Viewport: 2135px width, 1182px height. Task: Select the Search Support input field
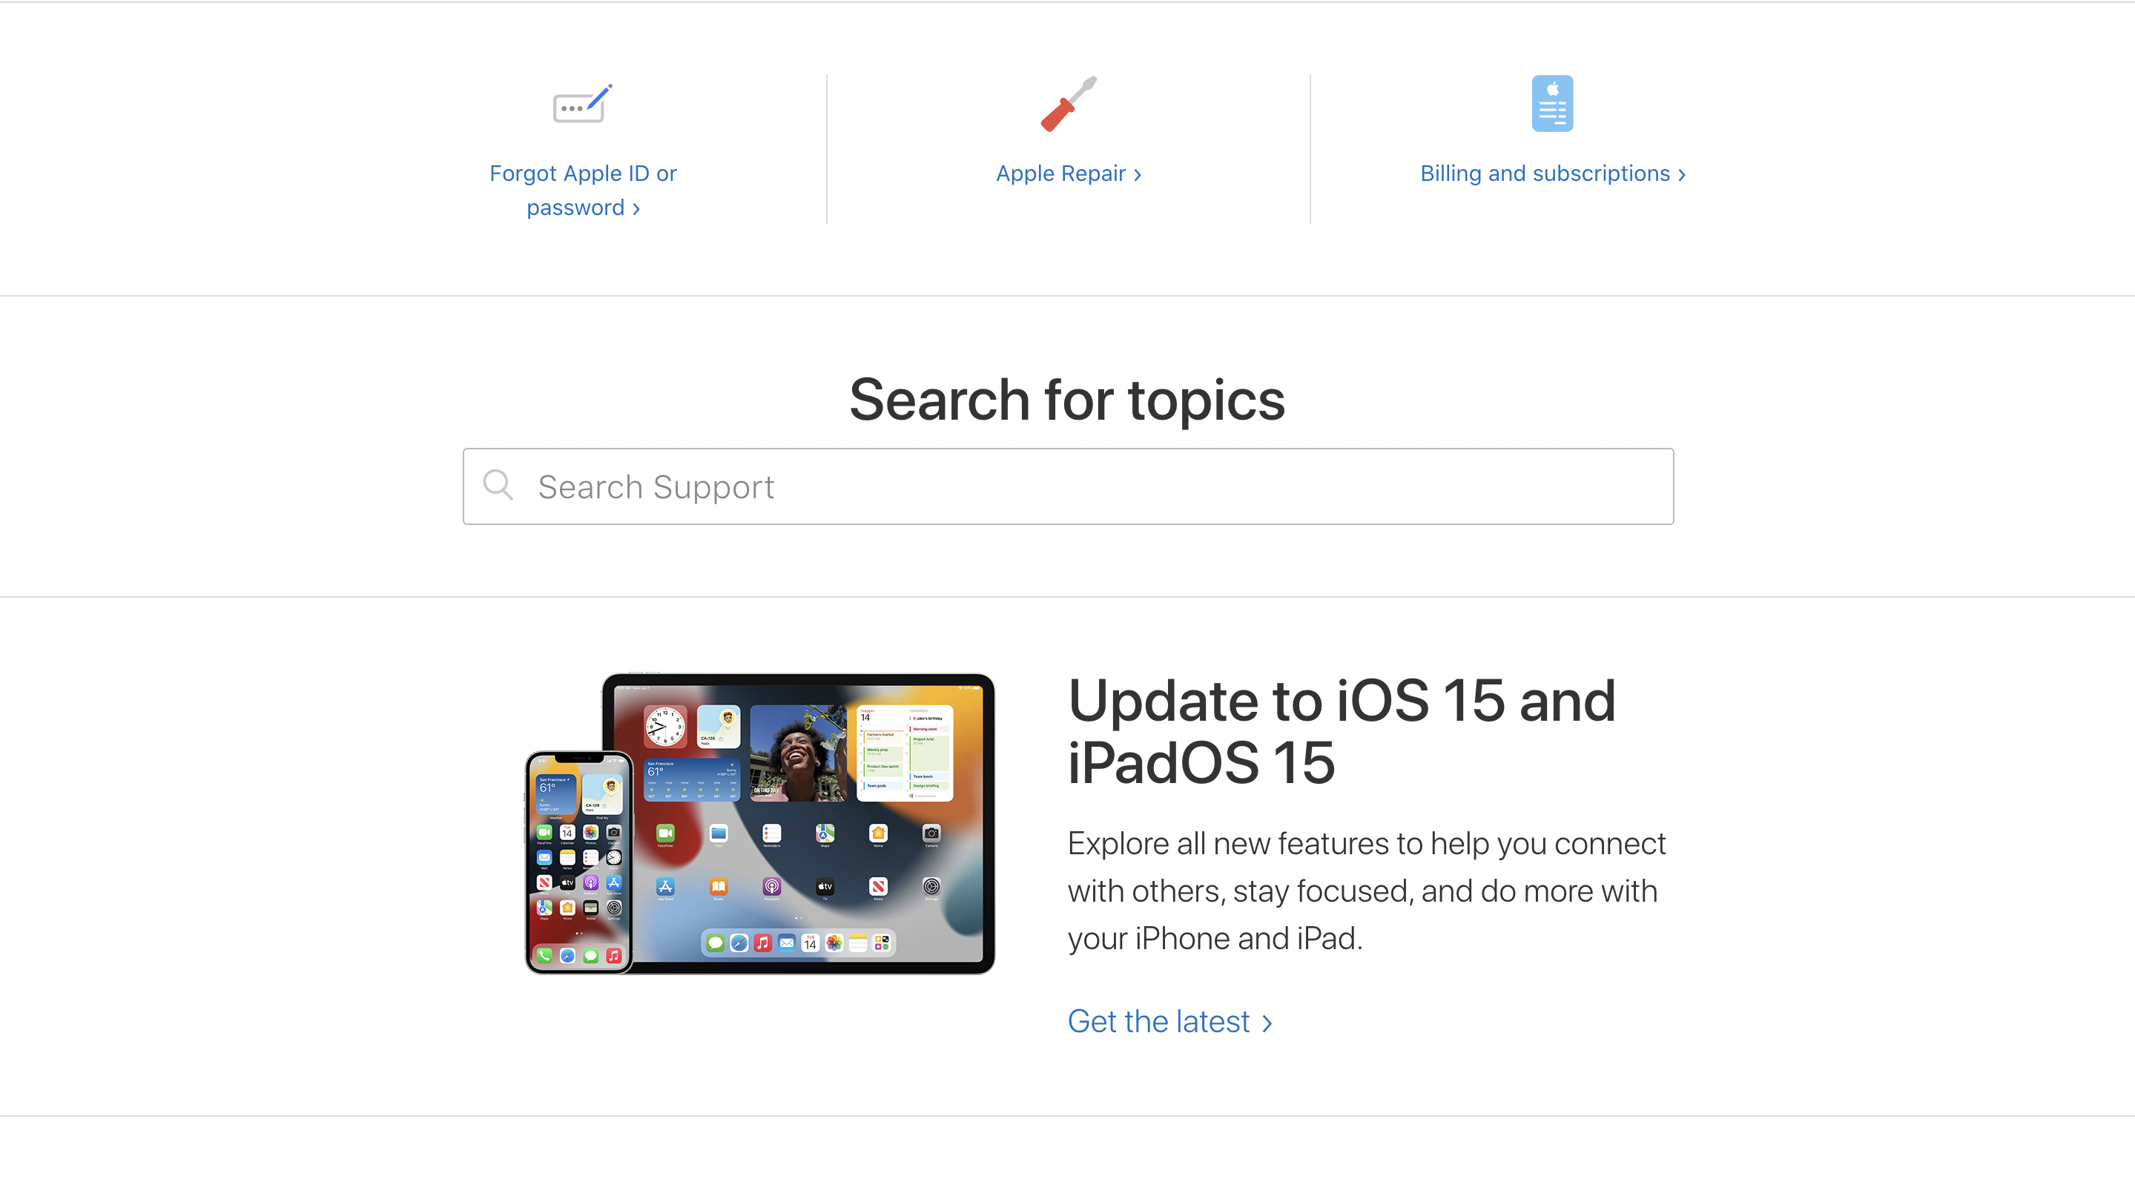pos(1067,486)
